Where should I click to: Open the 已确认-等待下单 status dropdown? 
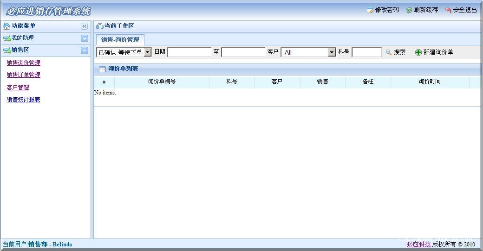point(148,52)
